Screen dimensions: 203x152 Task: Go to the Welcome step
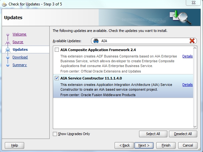[19, 34]
